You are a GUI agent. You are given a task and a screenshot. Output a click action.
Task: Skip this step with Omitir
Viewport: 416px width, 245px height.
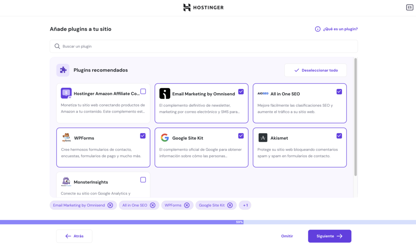click(287, 236)
